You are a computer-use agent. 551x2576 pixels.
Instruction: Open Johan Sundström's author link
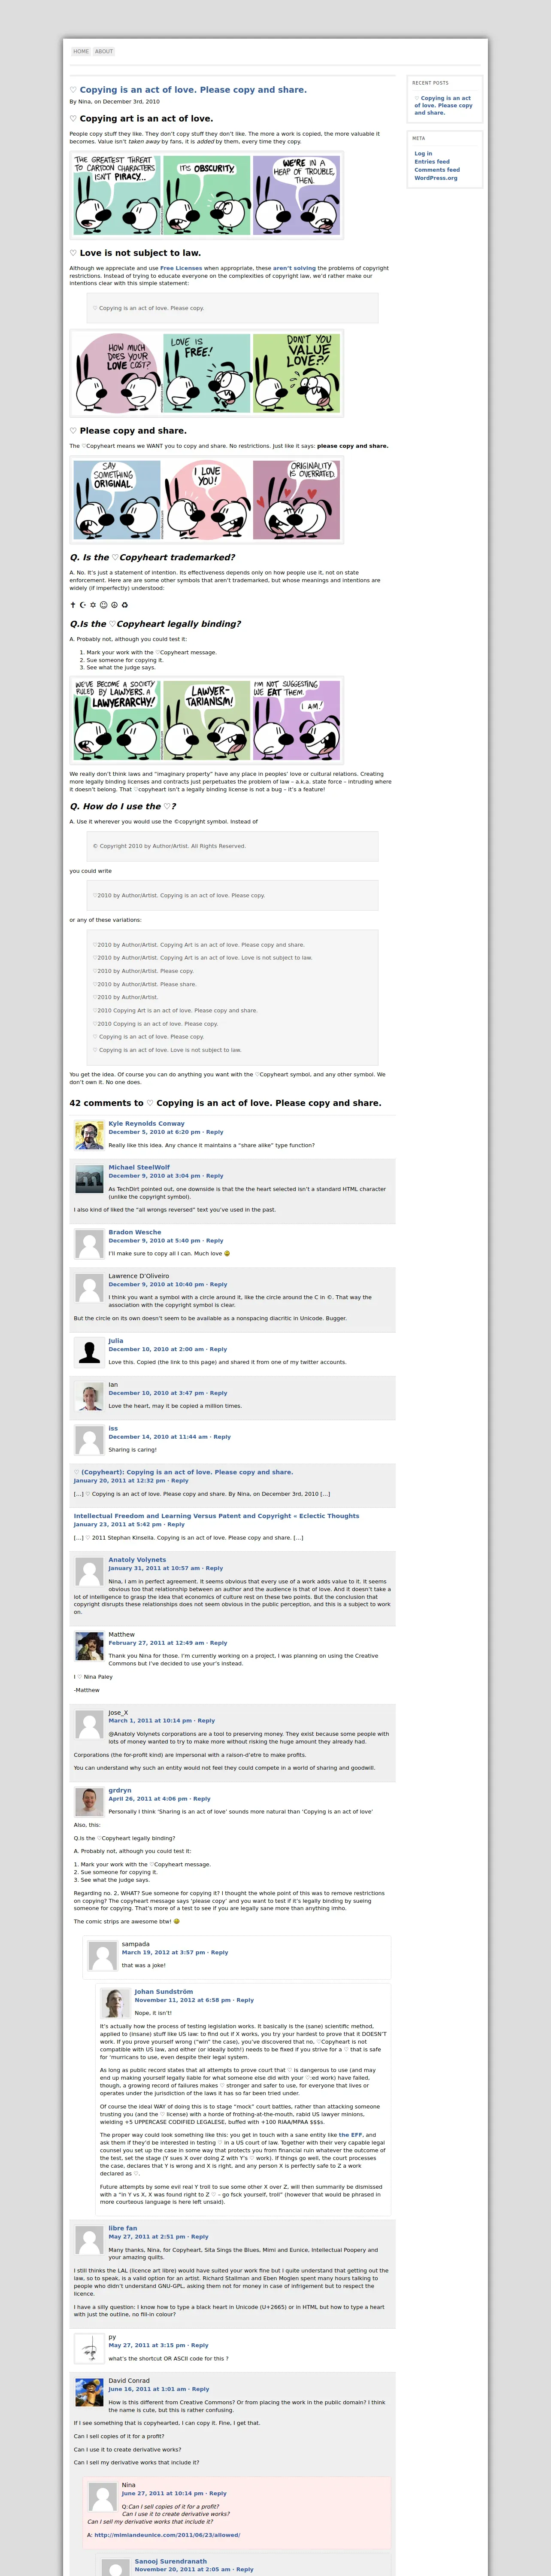[164, 1992]
